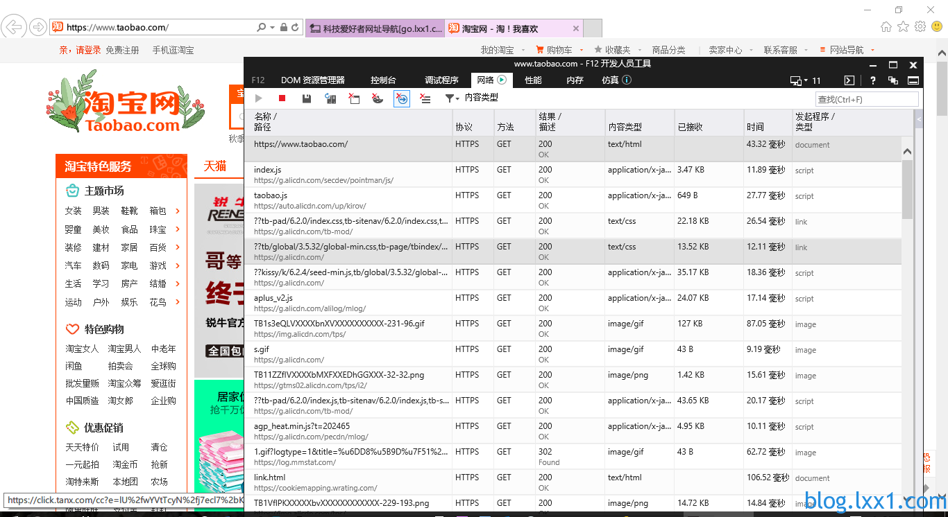Viewport: 948px width, 517px height.
Task: Select the agp_heat.min.js?t=202465 request row
Action: pos(573,431)
